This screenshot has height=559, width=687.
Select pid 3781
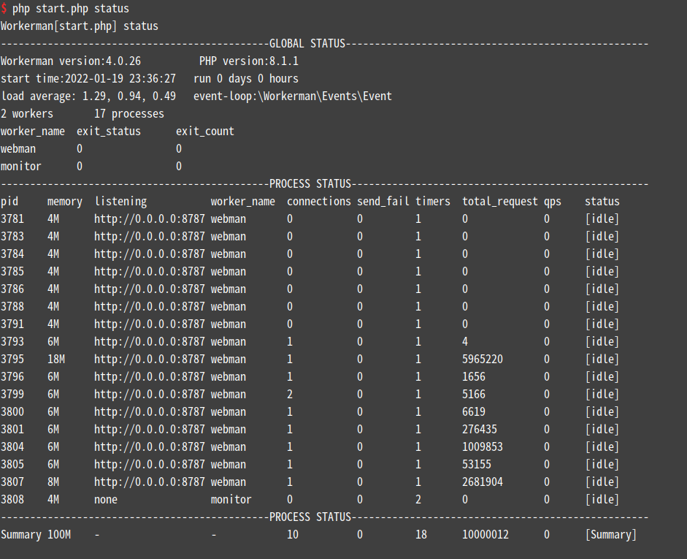coord(12,219)
